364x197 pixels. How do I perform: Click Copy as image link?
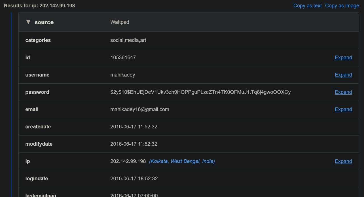click(342, 6)
